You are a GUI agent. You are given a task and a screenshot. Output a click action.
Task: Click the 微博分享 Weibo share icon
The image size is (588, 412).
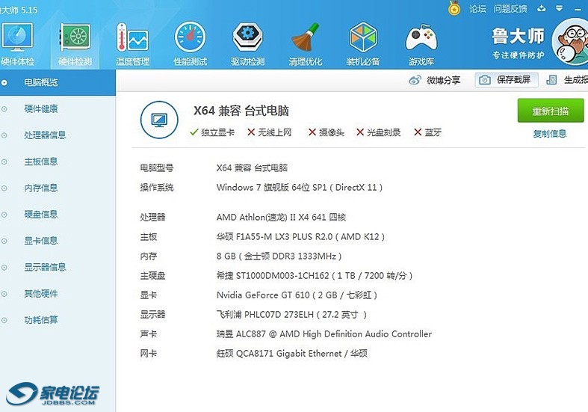(x=415, y=80)
